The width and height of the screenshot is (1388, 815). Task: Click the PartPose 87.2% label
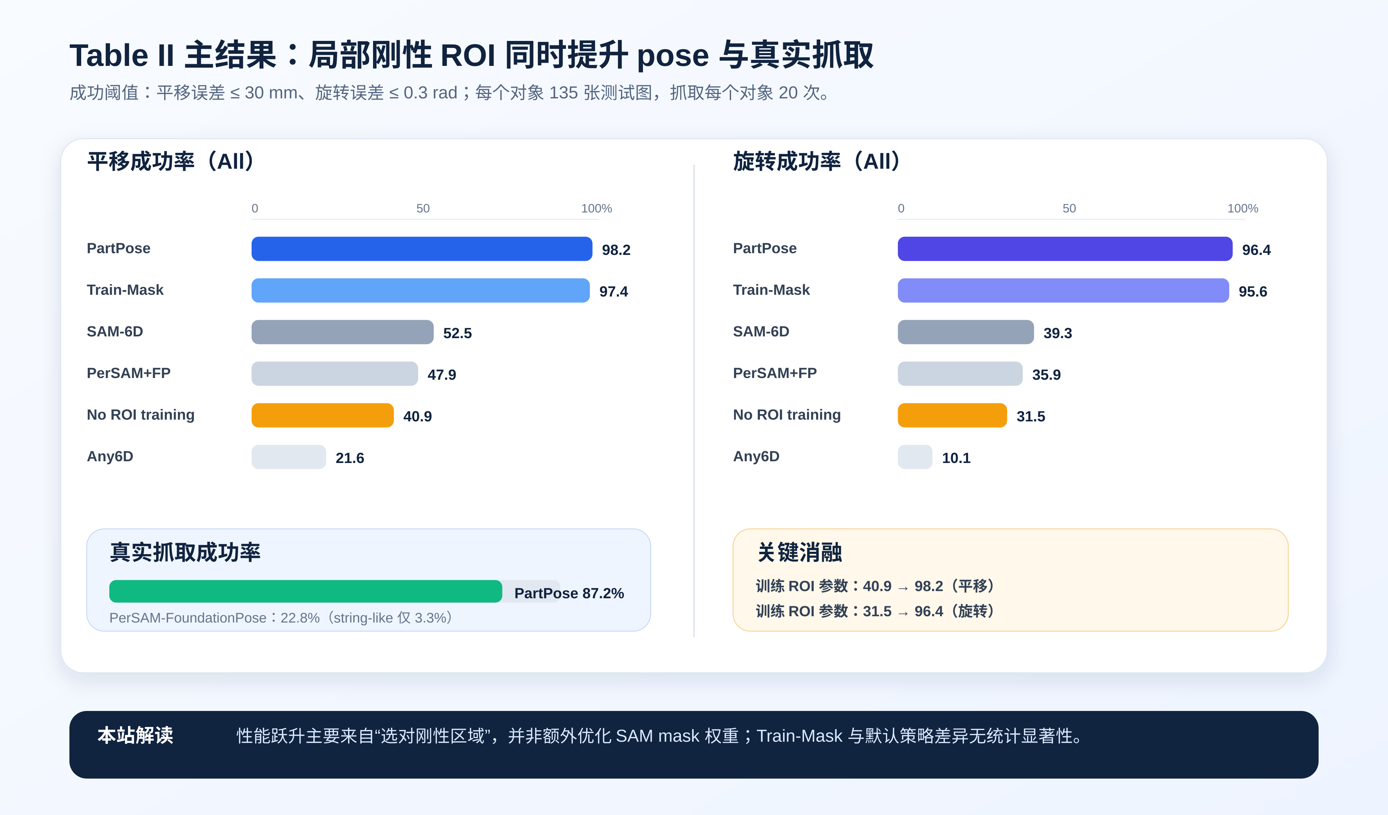[569, 593]
